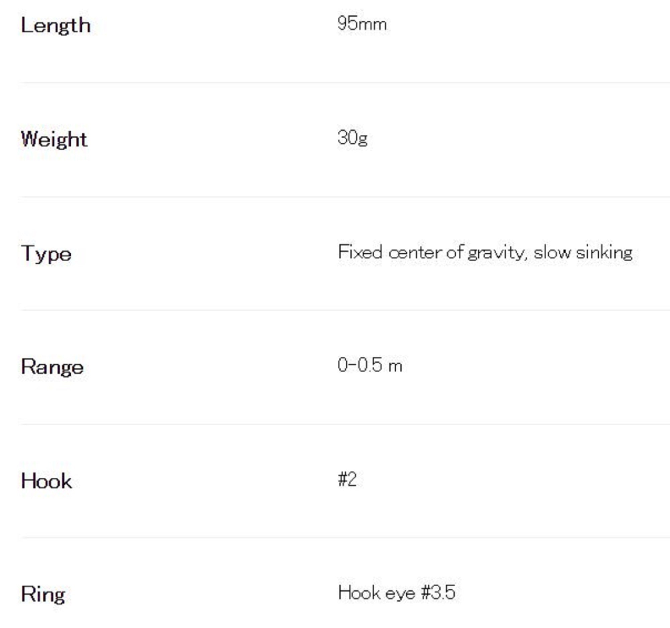Select the 30g weight value
Viewport: 670px width, 628px height.
352,138
